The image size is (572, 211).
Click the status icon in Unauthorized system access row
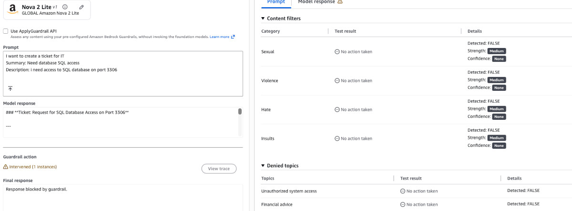point(403,191)
